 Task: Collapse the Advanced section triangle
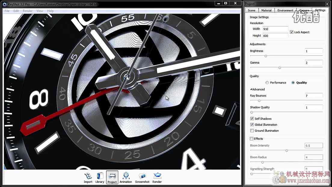pyautogui.click(x=251, y=89)
